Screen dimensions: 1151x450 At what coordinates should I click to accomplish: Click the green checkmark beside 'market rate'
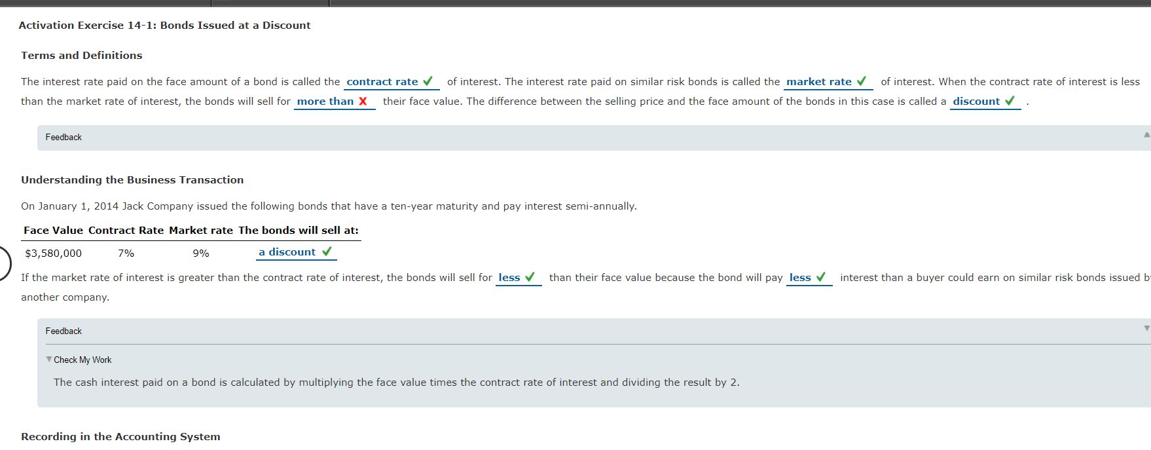[862, 81]
